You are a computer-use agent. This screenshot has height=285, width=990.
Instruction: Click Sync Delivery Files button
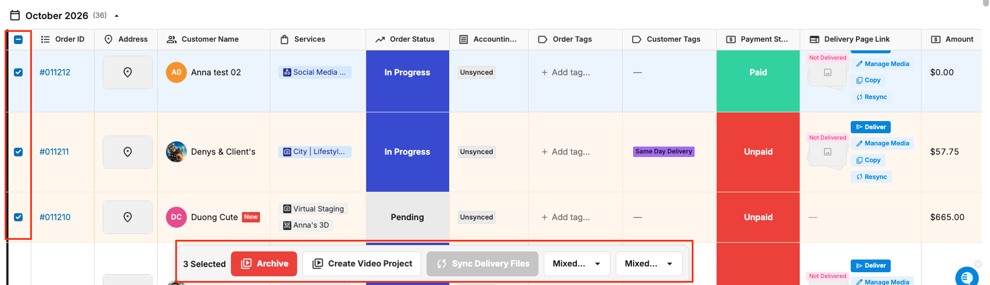tap(483, 264)
